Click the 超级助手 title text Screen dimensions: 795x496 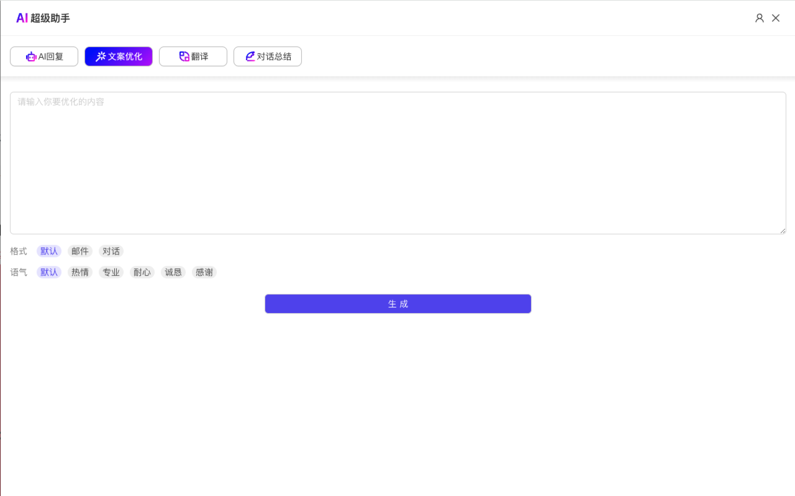pyautogui.click(x=50, y=19)
